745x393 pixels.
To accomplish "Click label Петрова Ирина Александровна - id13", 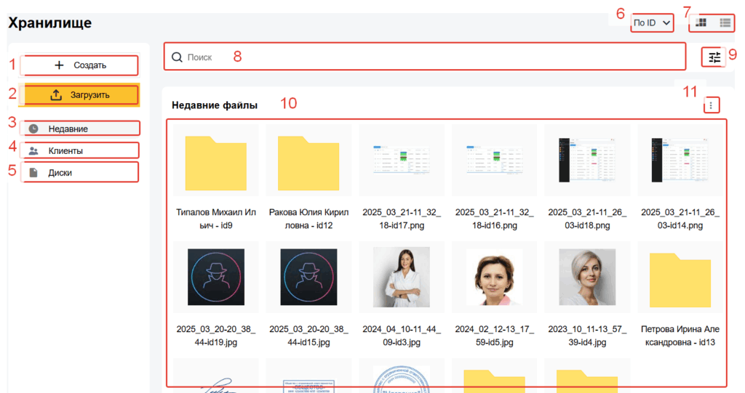I will pos(680,336).
